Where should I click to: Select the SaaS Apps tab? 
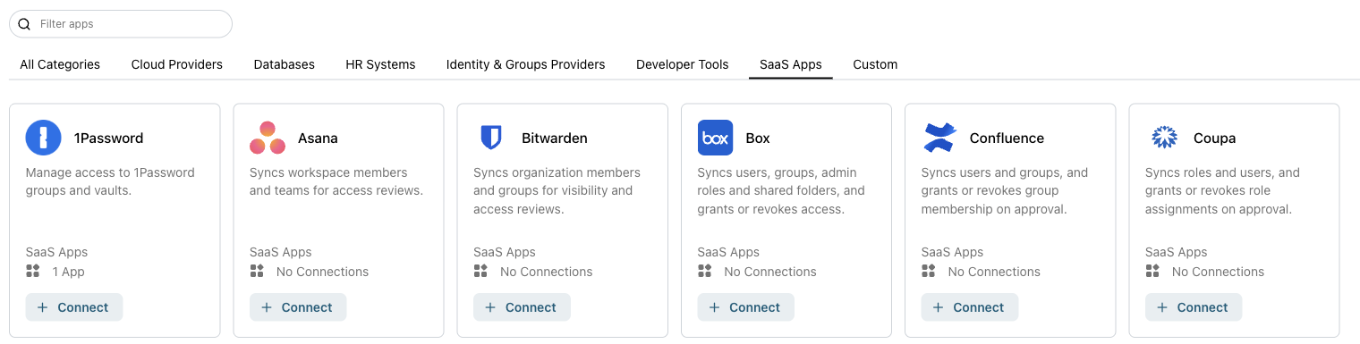coord(791,64)
